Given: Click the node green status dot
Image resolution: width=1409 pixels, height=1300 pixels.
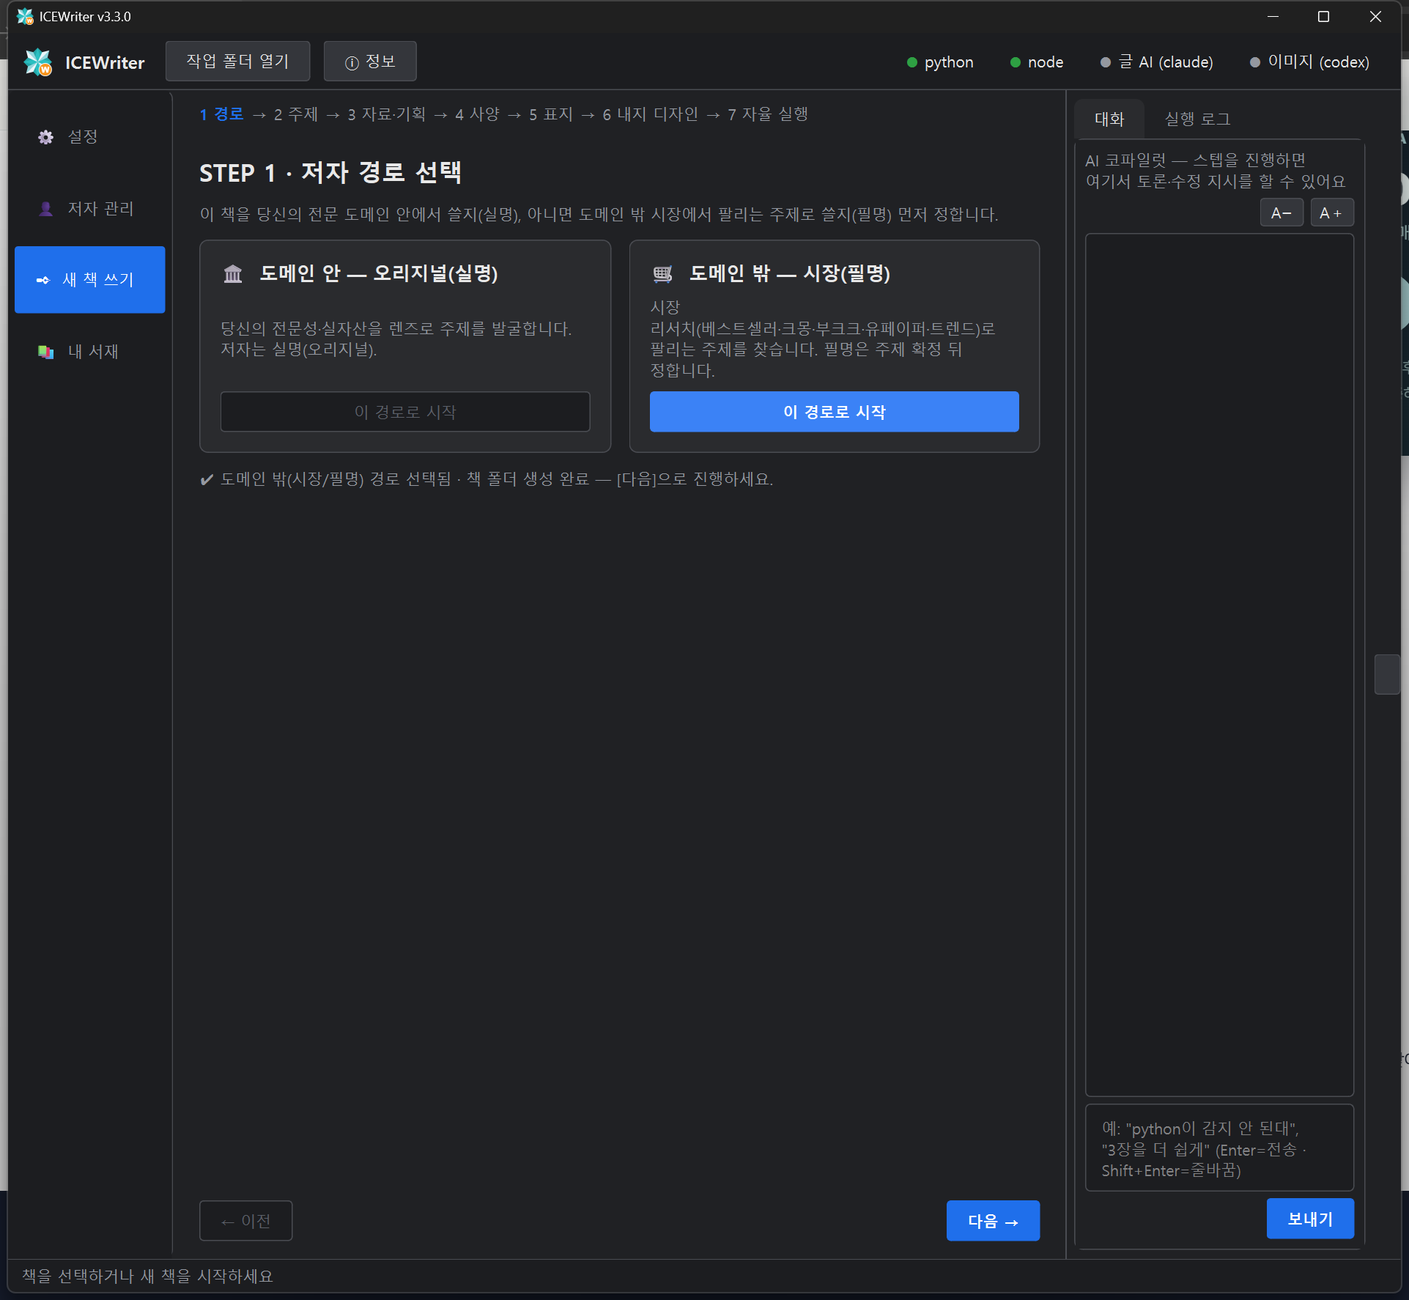Looking at the screenshot, I should pos(1016,62).
